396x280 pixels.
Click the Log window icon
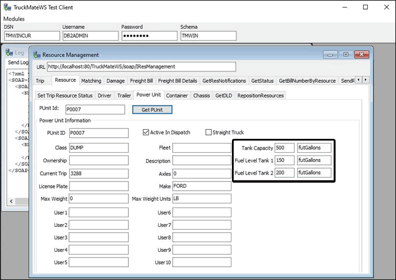[x=9, y=52]
